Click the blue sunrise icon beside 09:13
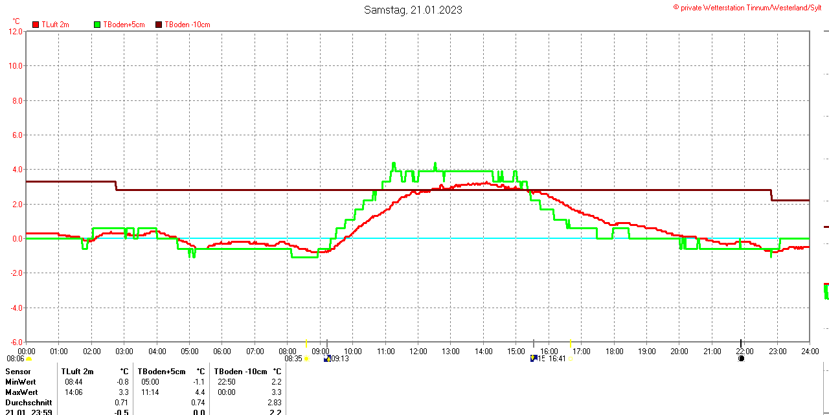 pyautogui.click(x=327, y=358)
